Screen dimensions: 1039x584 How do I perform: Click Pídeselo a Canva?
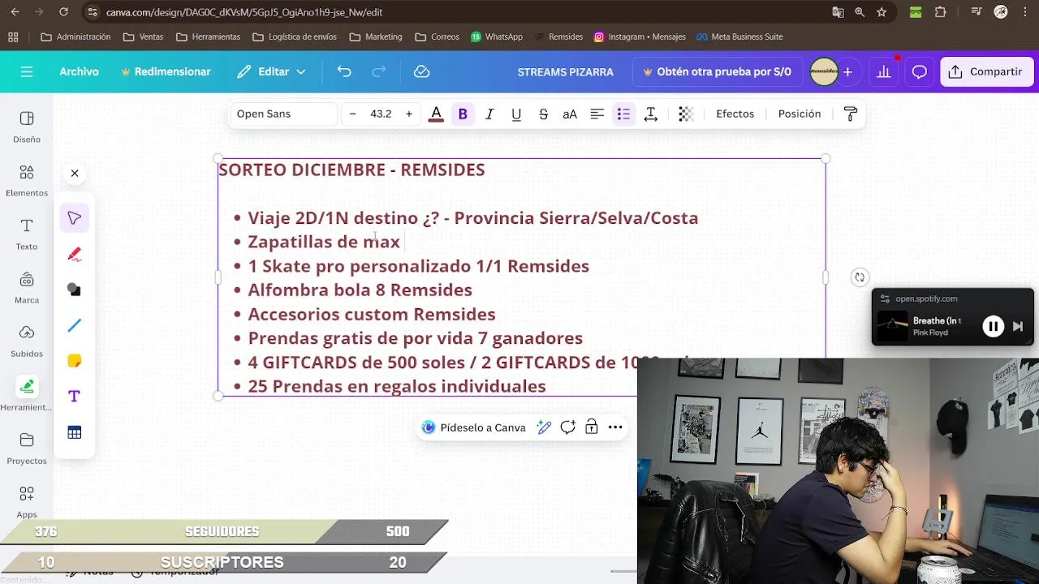[x=474, y=427]
